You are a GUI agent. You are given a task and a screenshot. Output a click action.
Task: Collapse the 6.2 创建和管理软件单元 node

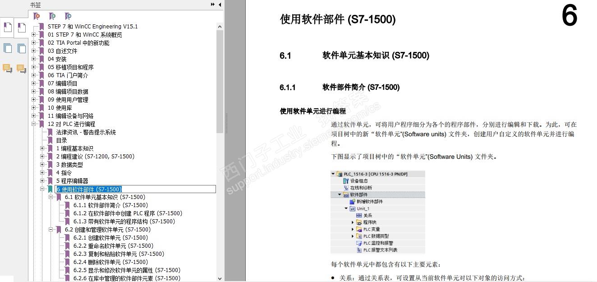click(51, 230)
